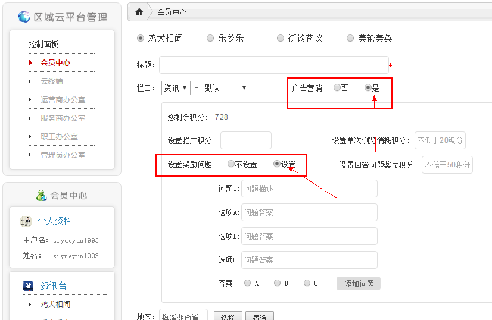The height and width of the screenshot is (320, 492).
Task: Click the 用户名 value siyueyun1993
Action: [76, 240]
